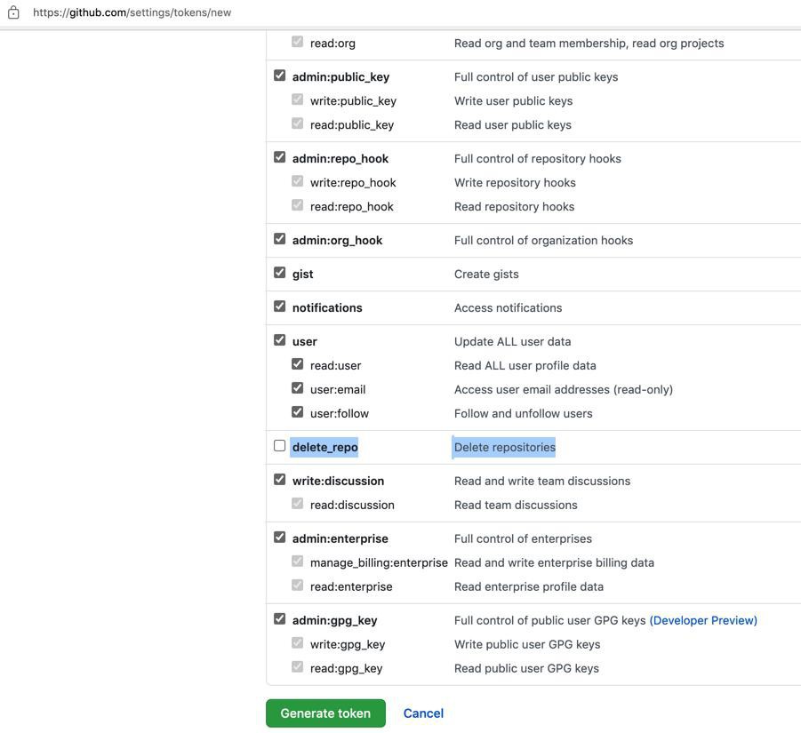
Task: Cancel token creation
Action: (423, 713)
